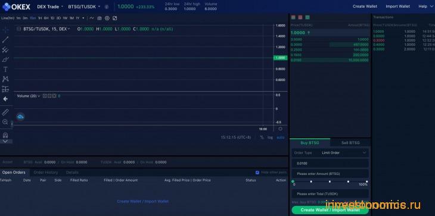435x216 pixels.
Task: Click the Please enter Amount (BTSG) field
Action: (x=330, y=174)
